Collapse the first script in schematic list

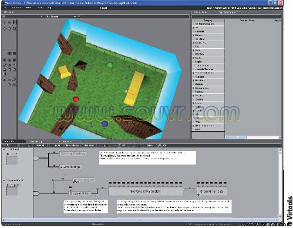click(x=4, y=149)
